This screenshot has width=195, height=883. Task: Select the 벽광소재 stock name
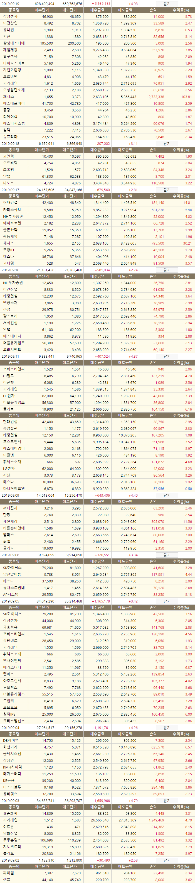pyautogui.click(x=10, y=303)
